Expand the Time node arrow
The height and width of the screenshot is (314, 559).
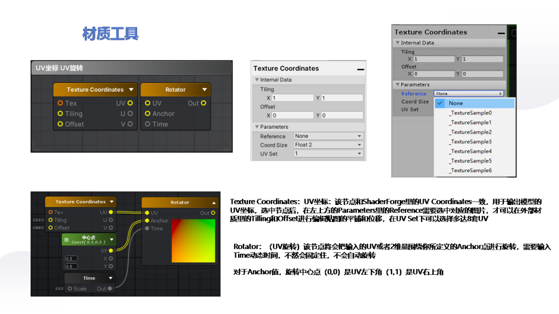point(110,278)
